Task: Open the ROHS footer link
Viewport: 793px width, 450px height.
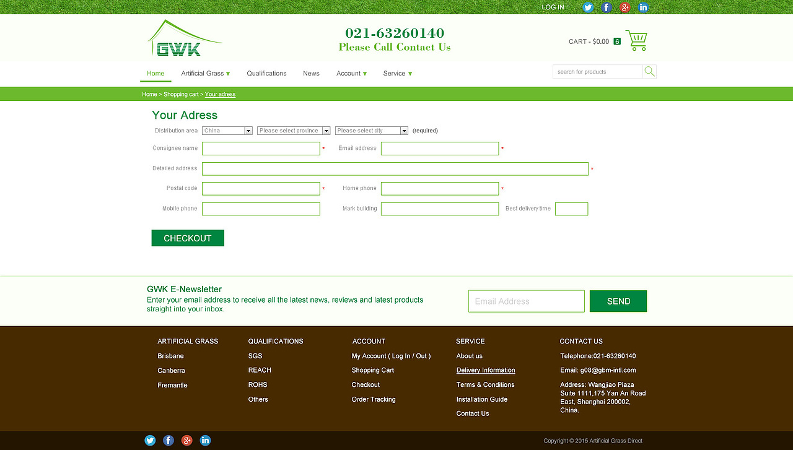Action: pos(258,385)
